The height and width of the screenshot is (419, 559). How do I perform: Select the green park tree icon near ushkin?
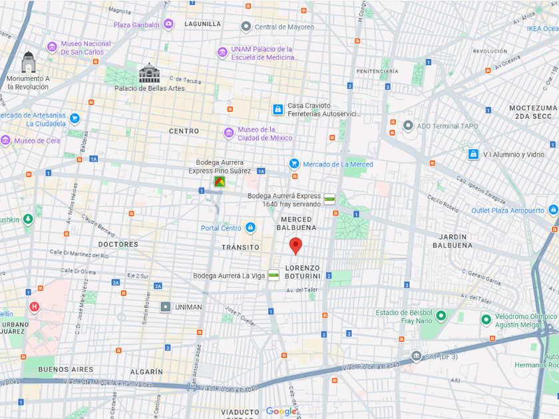(28, 219)
